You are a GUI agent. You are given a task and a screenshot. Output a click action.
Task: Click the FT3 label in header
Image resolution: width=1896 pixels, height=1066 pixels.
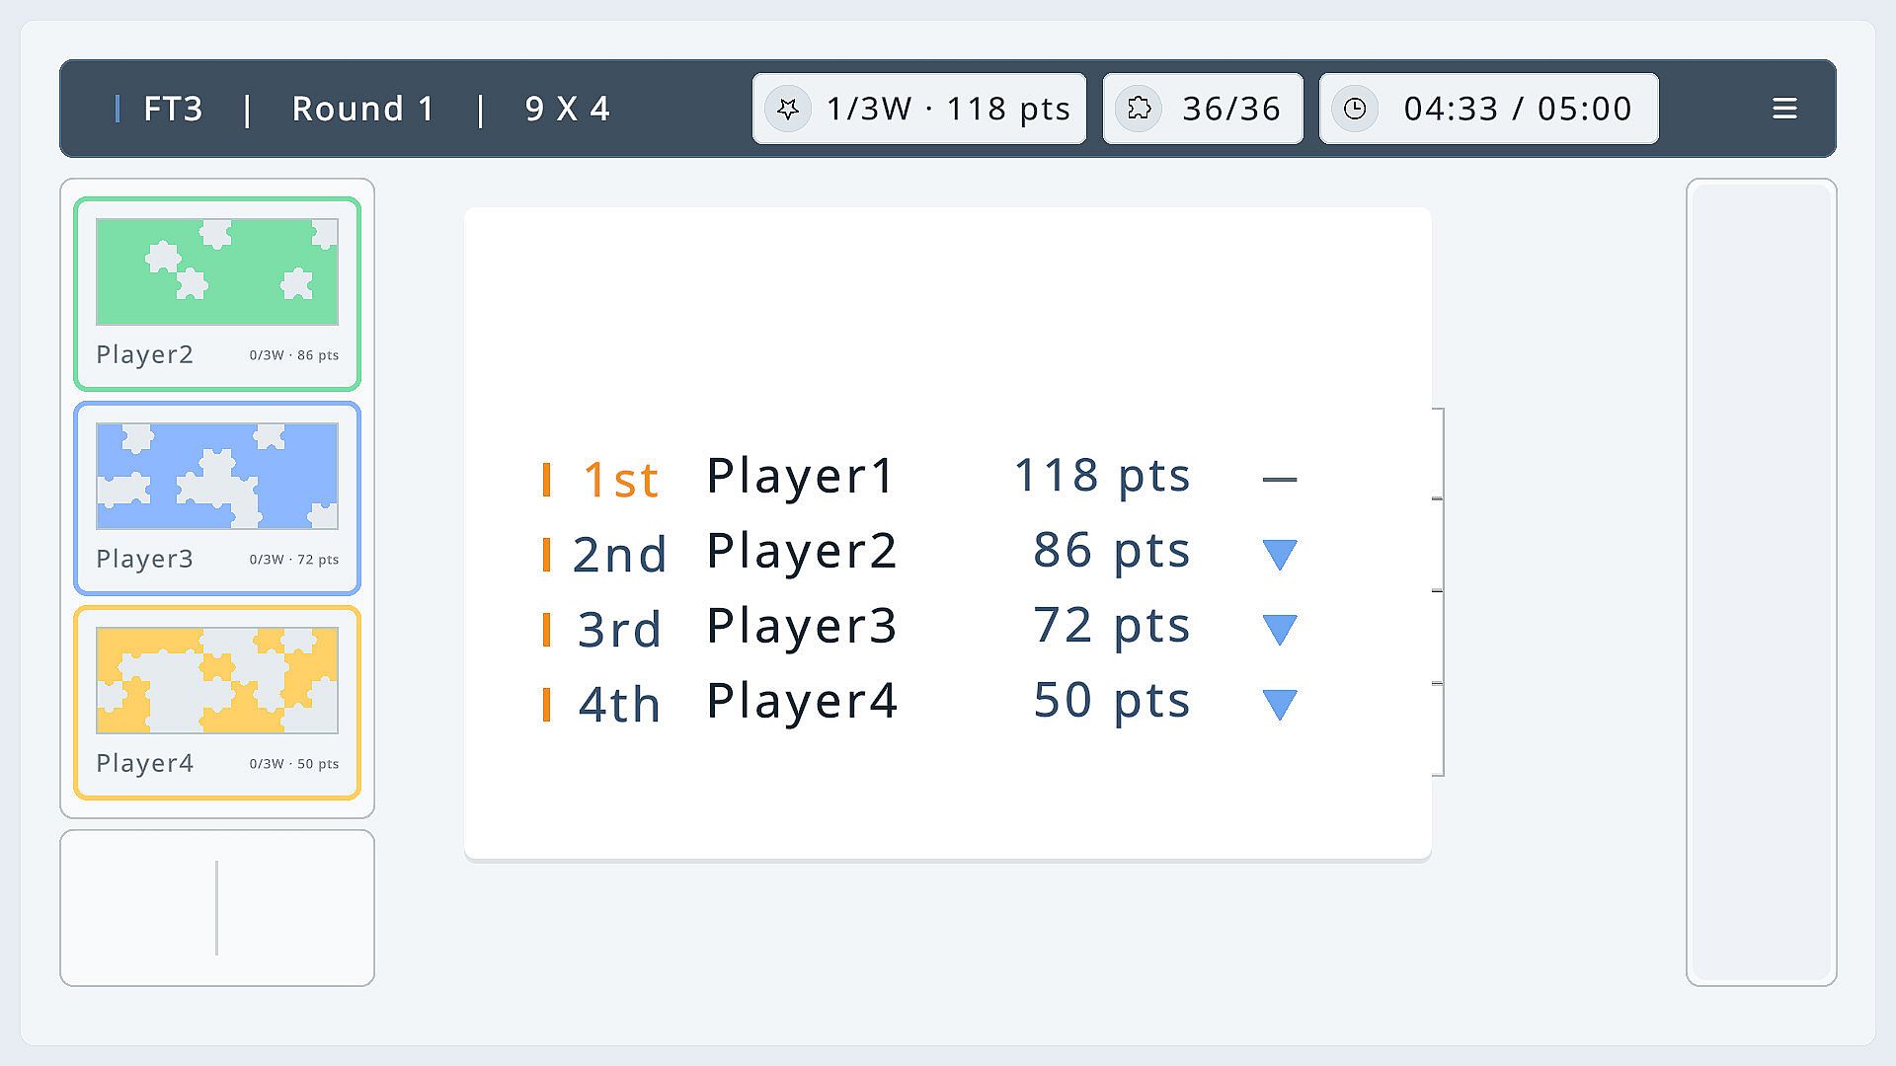tap(173, 109)
